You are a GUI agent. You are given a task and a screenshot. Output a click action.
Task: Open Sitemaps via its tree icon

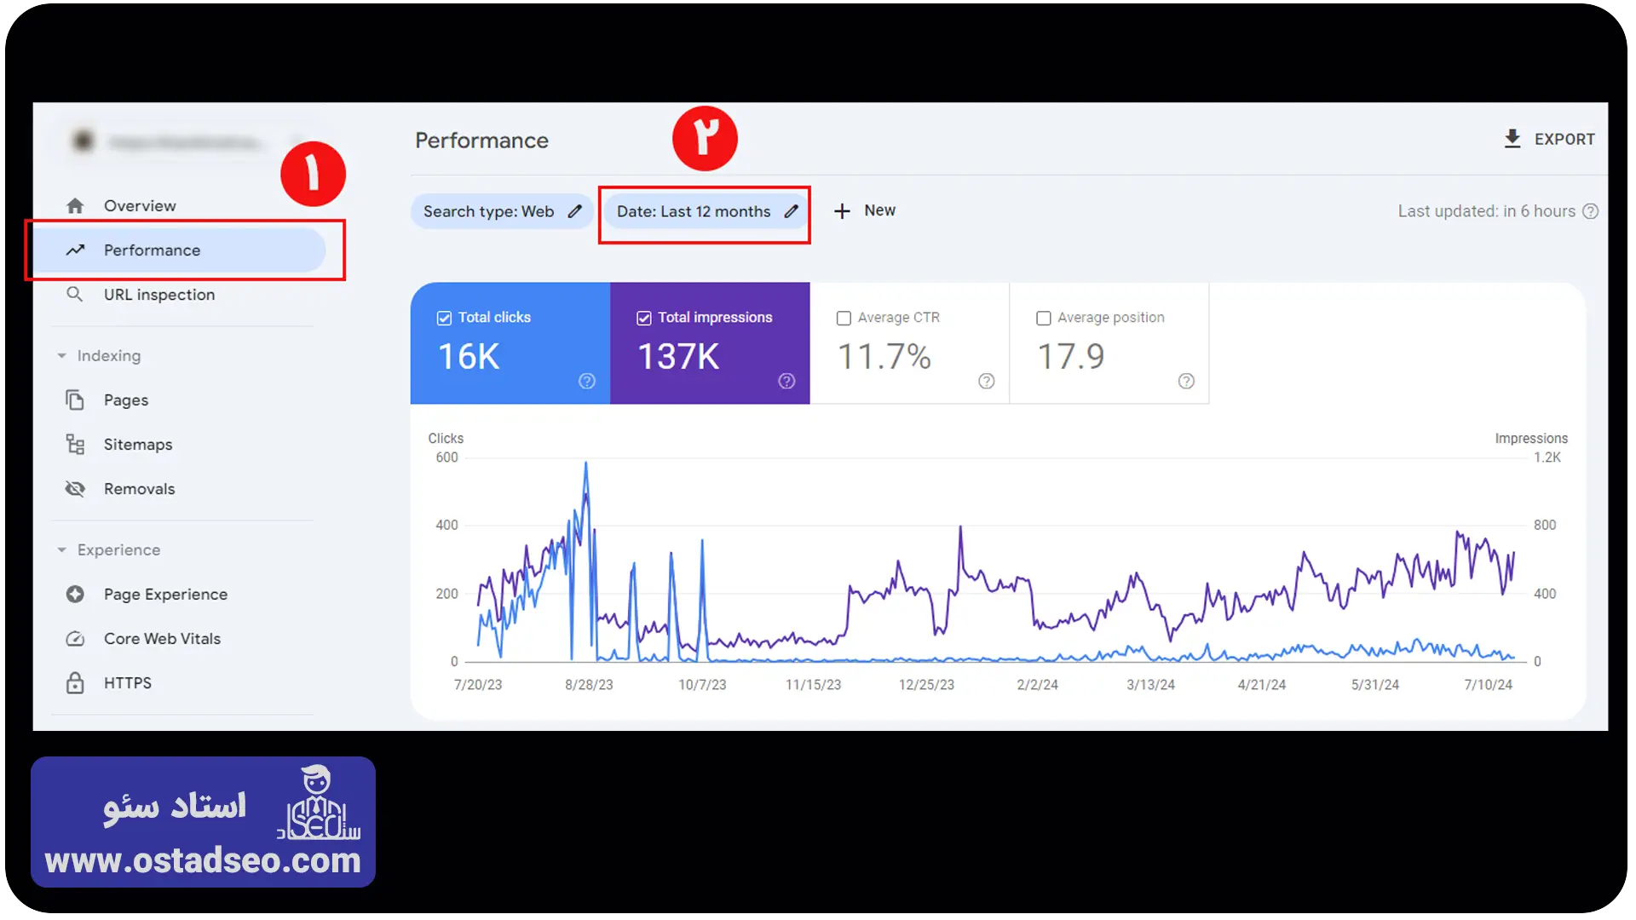(75, 445)
